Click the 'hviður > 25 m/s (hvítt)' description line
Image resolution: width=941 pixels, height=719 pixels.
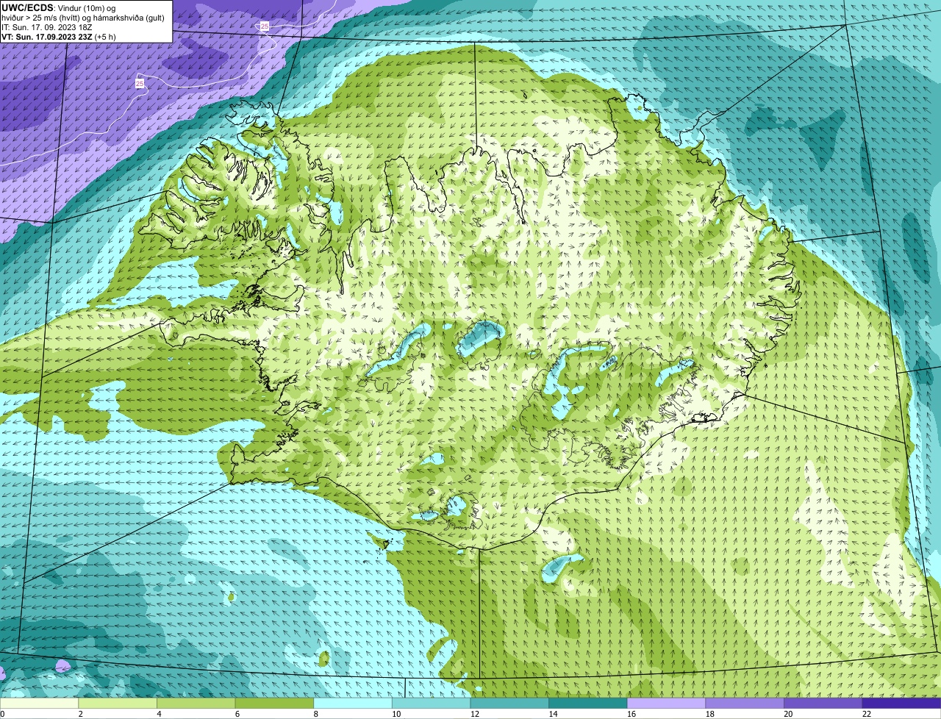pyautogui.click(x=83, y=17)
